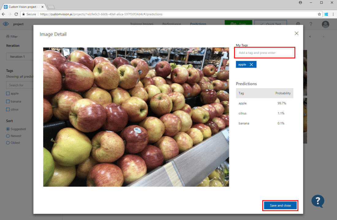Screen dimensions: 337x220
Task: Switch to the Training Images tab
Action: 142,24
